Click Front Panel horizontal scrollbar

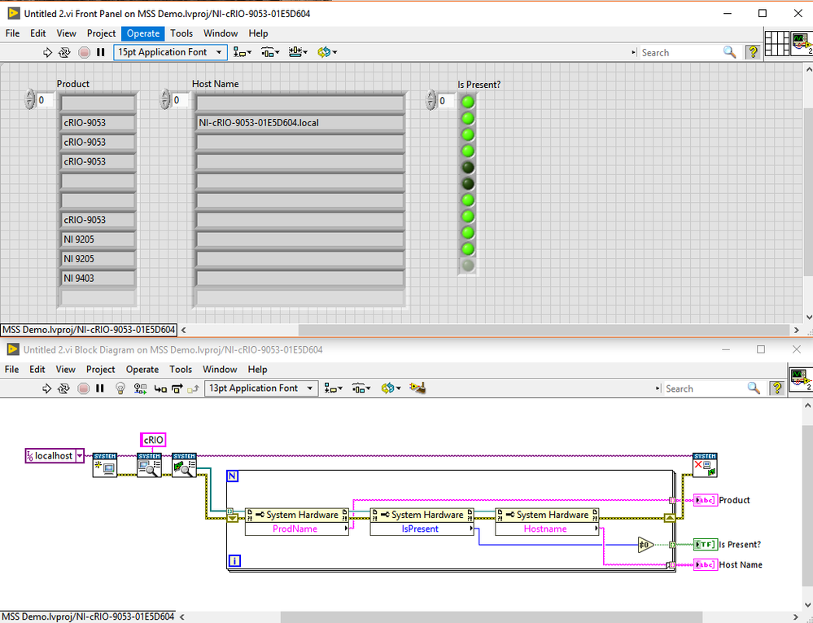click(544, 330)
